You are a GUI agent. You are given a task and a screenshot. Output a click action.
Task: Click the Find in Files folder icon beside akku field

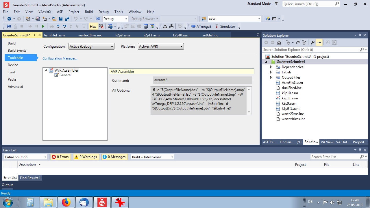pyautogui.click(x=204, y=19)
